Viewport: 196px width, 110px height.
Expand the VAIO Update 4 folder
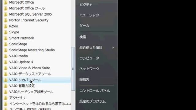click(x=21, y=62)
